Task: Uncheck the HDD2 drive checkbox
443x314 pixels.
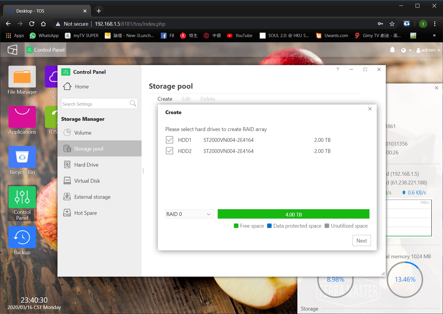Action: 170,151
